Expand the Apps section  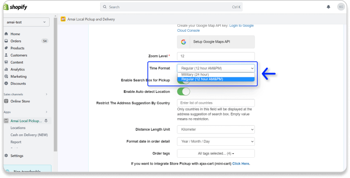click(x=46, y=112)
